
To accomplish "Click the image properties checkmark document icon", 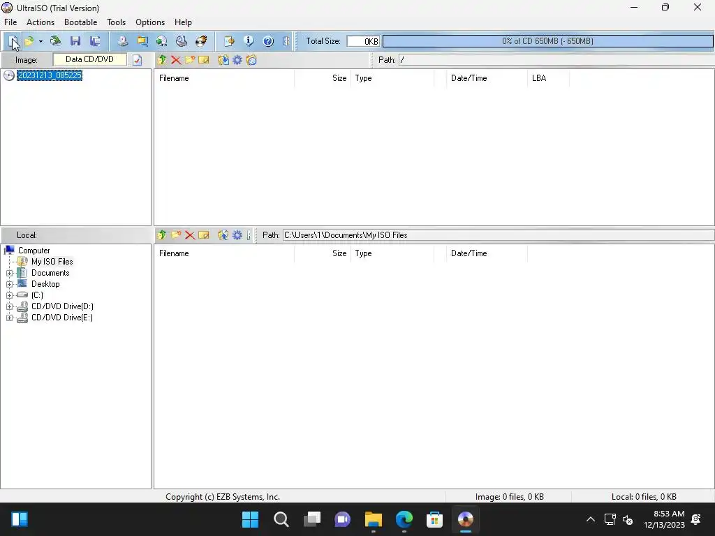I will pyautogui.click(x=138, y=60).
